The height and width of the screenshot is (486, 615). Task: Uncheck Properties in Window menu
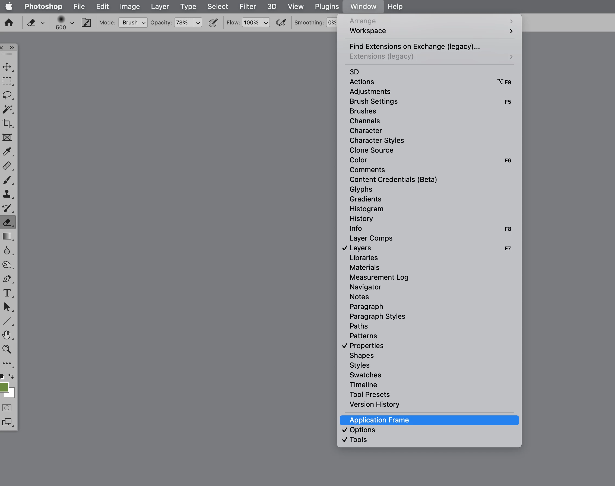(x=366, y=345)
